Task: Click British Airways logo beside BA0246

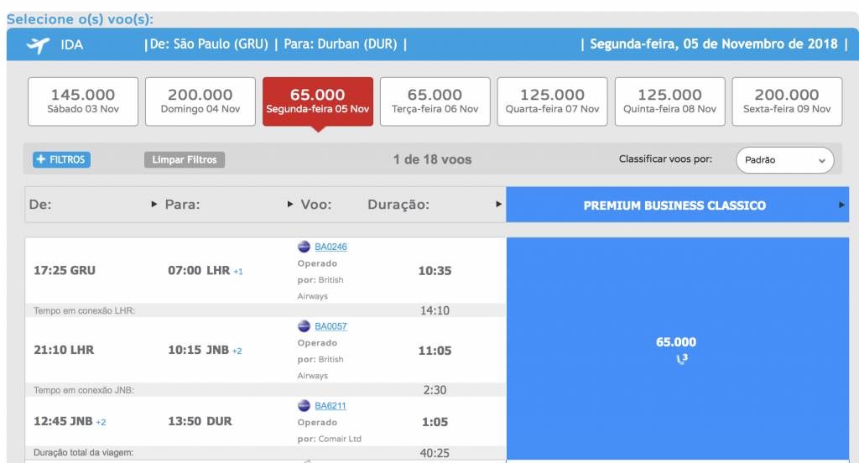Action: (x=304, y=247)
